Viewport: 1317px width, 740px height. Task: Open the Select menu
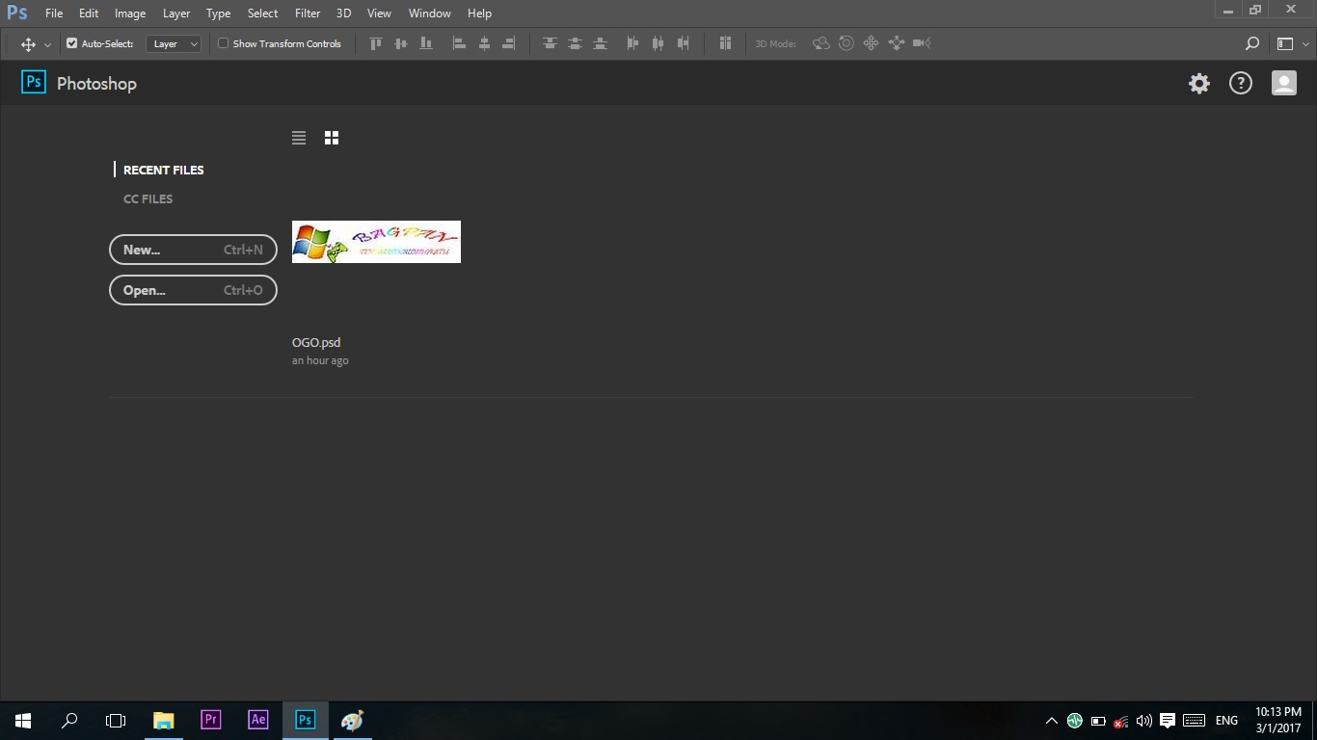[262, 13]
